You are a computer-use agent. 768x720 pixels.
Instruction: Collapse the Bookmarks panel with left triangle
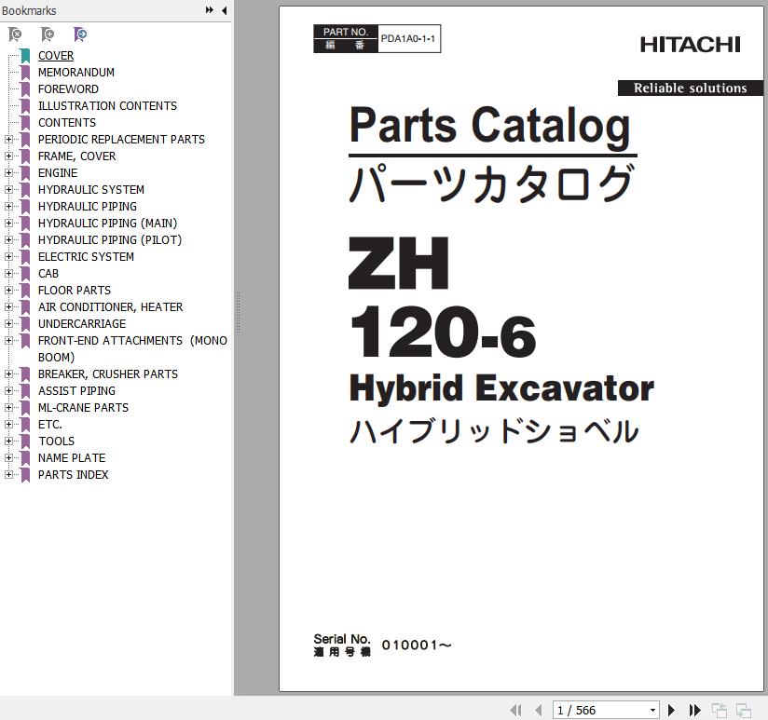[224, 10]
